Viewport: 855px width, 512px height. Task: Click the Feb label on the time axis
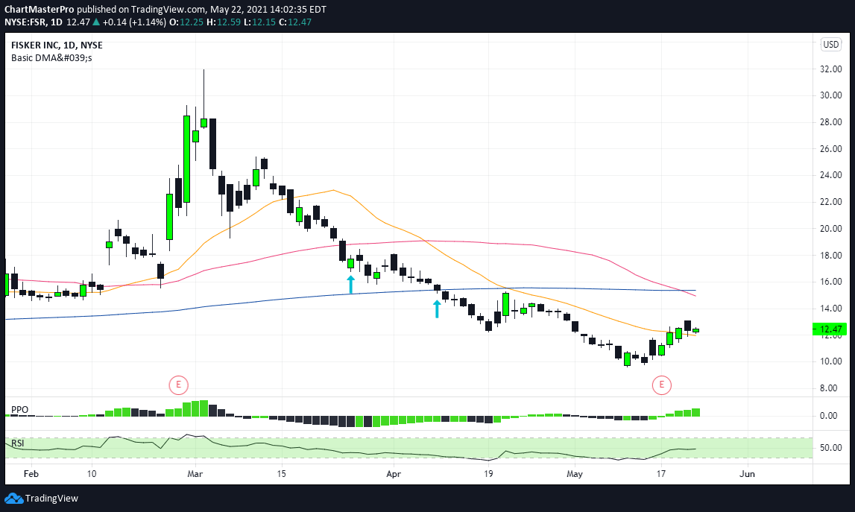[31, 474]
